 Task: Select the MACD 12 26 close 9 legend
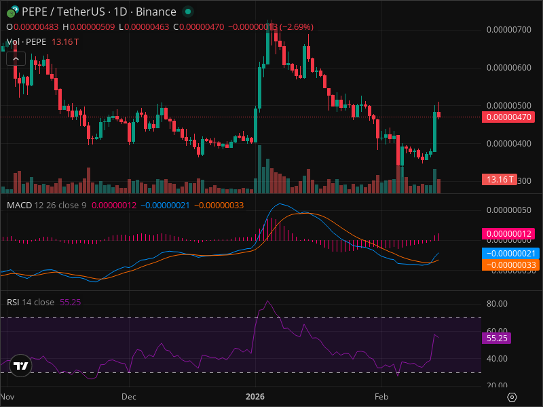coord(46,206)
